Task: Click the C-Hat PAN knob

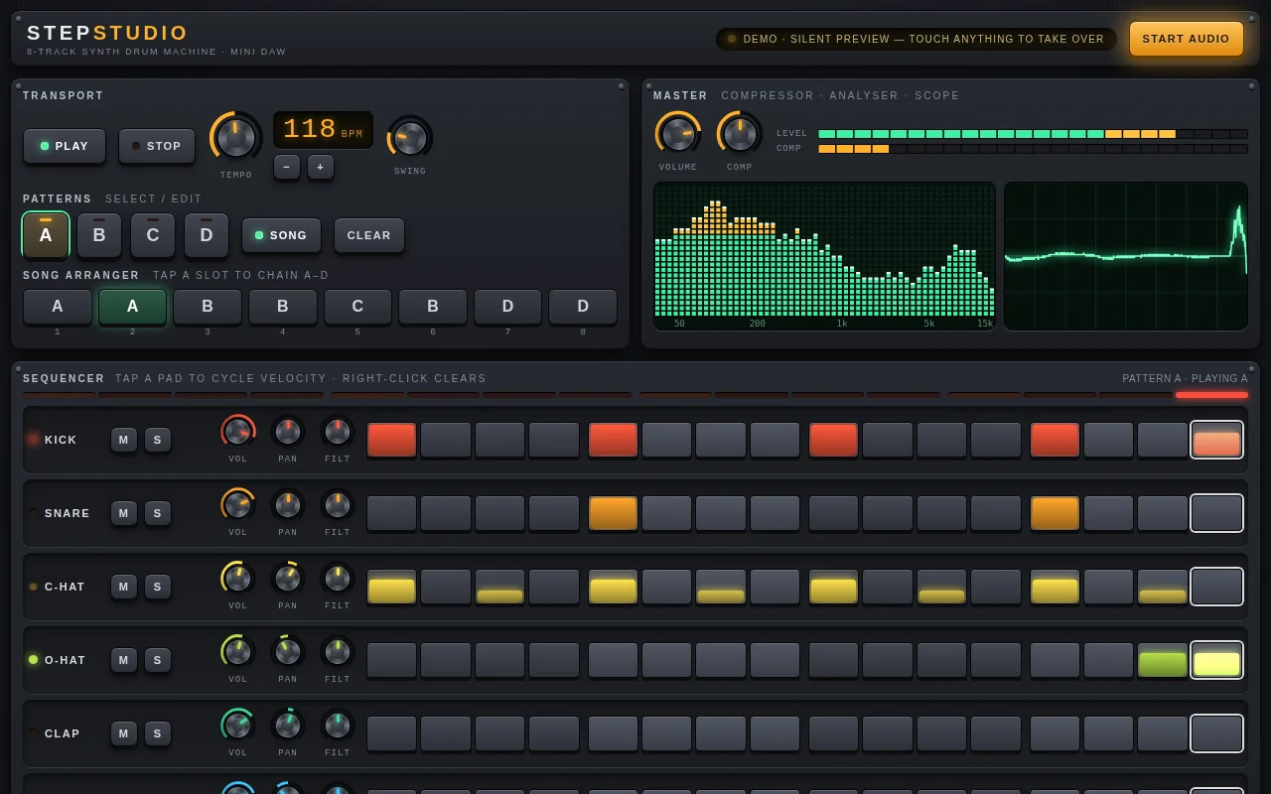Action: coord(288,578)
